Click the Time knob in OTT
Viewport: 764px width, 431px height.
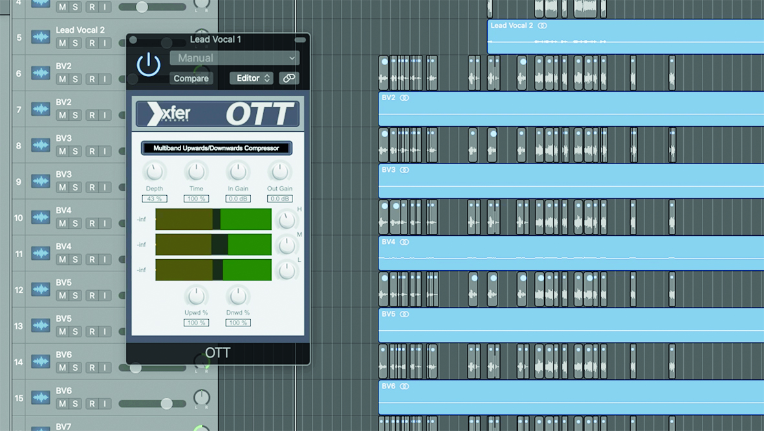tap(197, 172)
